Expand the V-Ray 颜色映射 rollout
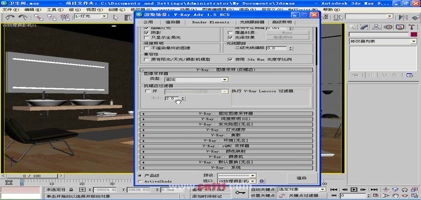The width and height of the screenshot is (421, 200). point(226,151)
